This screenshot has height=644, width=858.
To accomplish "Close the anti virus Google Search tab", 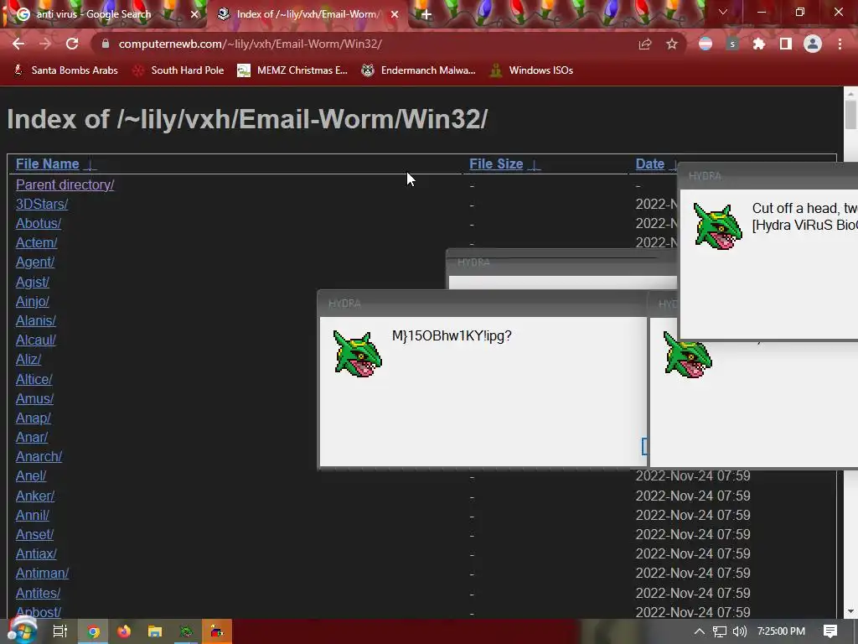I will pyautogui.click(x=194, y=14).
